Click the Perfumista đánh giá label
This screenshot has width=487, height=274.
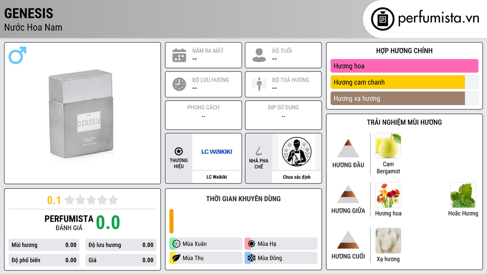[x=68, y=223]
